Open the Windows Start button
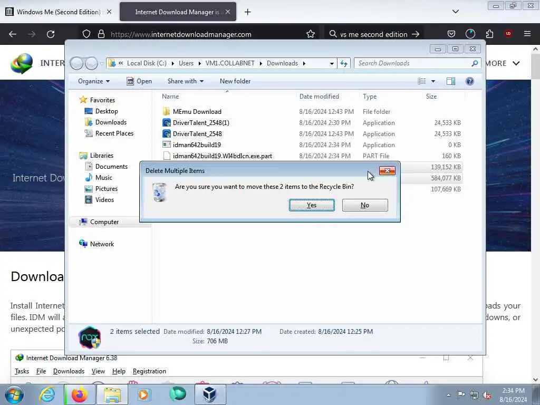This screenshot has width=540, height=405. [x=14, y=394]
